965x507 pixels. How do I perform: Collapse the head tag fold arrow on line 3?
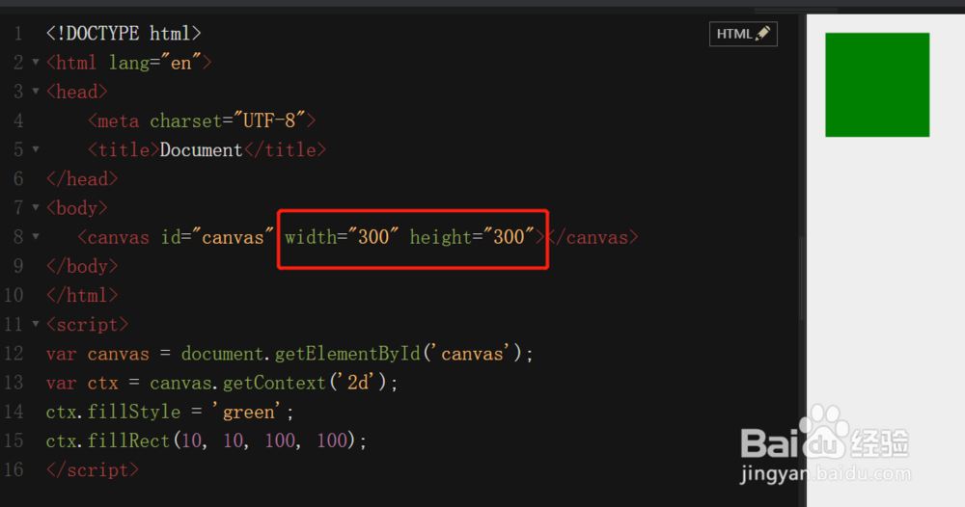pos(36,91)
